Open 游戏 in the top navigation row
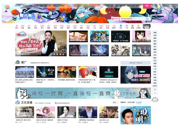 point(55,27)
